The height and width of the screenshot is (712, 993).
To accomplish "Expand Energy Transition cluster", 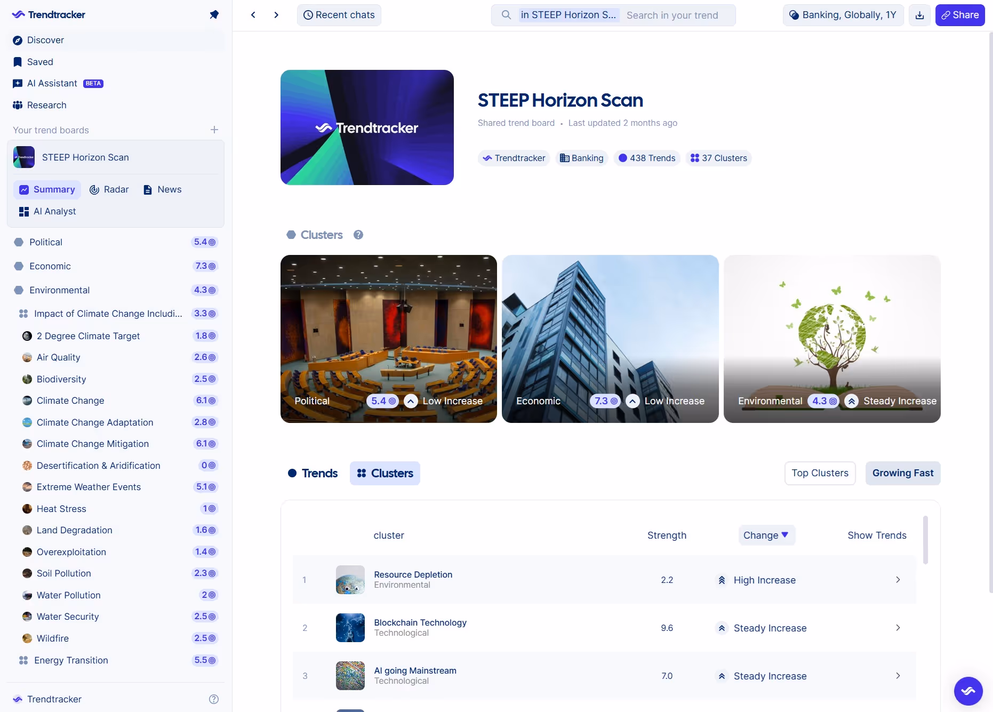I will click(116, 660).
